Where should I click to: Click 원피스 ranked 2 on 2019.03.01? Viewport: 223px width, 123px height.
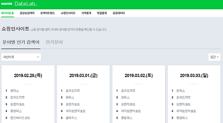pyautogui.click(x=70, y=97)
